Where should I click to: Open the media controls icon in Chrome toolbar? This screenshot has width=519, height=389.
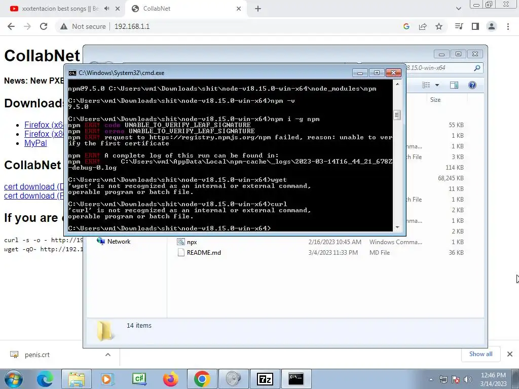coord(459,26)
